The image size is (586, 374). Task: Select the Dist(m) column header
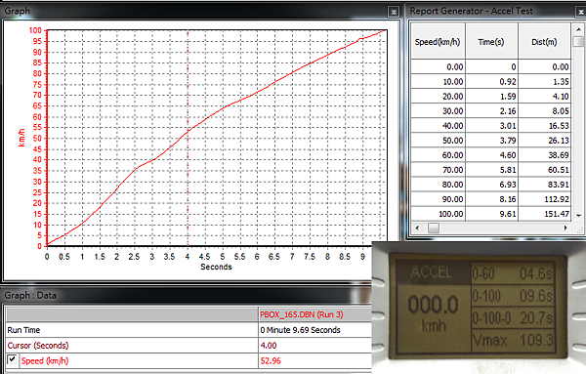point(544,42)
